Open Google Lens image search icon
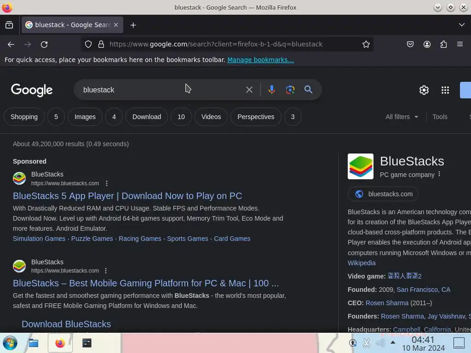The width and height of the screenshot is (471, 353). coord(290,90)
